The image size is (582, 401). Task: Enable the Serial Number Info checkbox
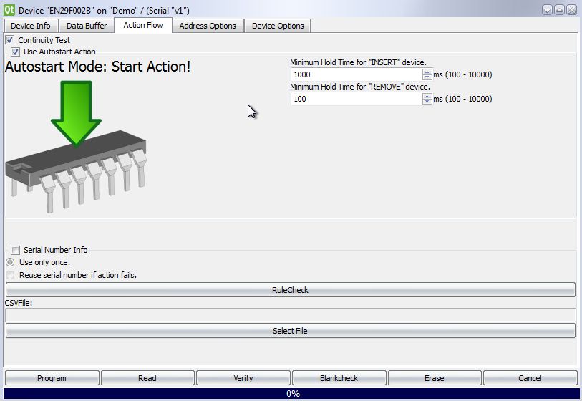tap(16, 250)
